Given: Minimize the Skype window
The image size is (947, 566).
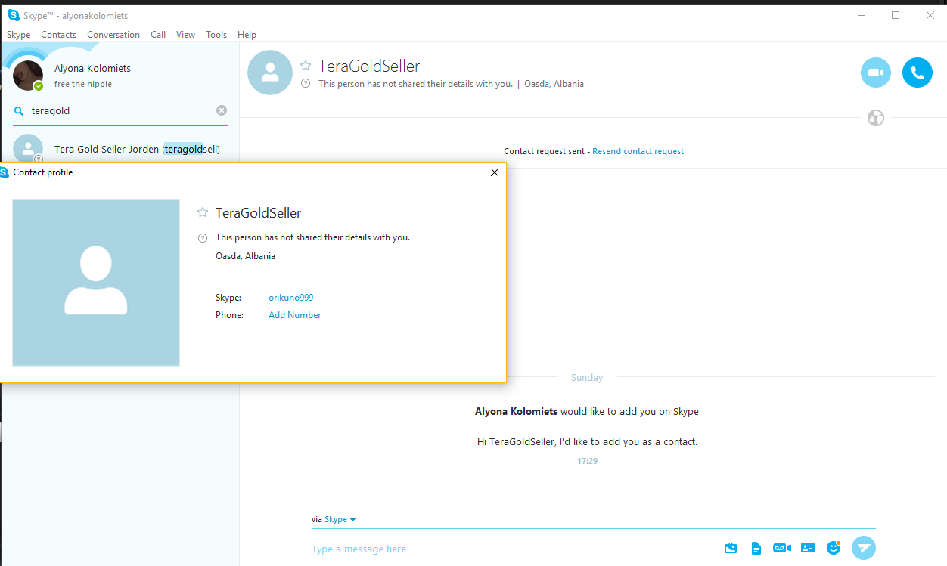Looking at the screenshot, I should (861, 15).
